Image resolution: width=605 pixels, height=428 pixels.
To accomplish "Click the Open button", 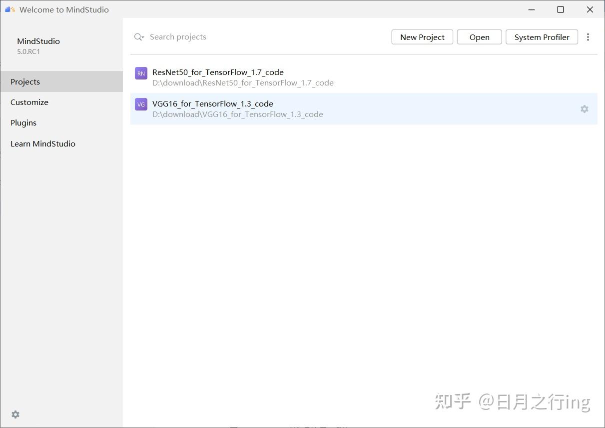I will tap(479, 36).
